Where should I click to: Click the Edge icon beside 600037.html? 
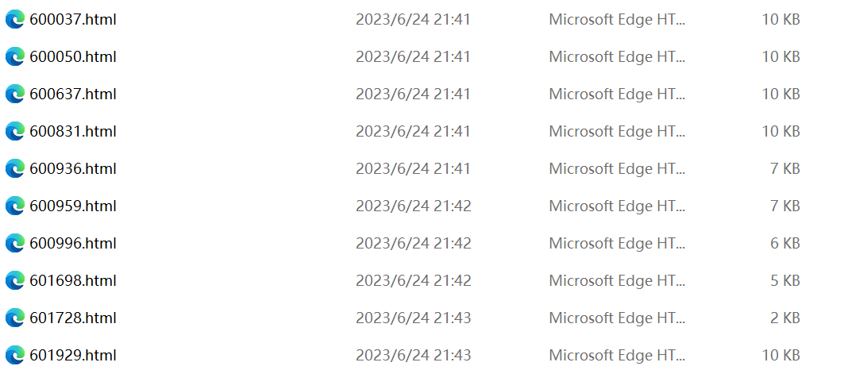[x=14, y=20]
